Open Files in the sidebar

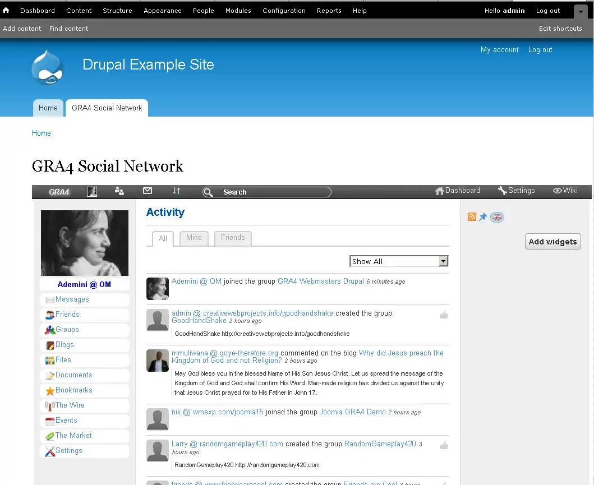click(85, 360)
